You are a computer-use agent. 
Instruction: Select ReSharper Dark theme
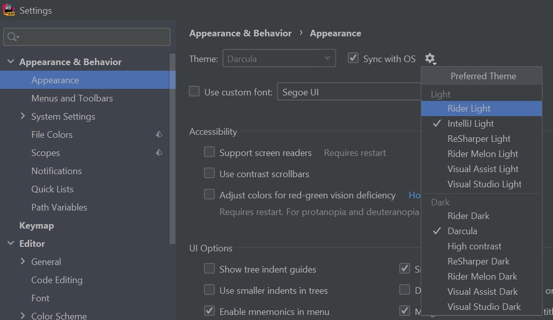481,261
